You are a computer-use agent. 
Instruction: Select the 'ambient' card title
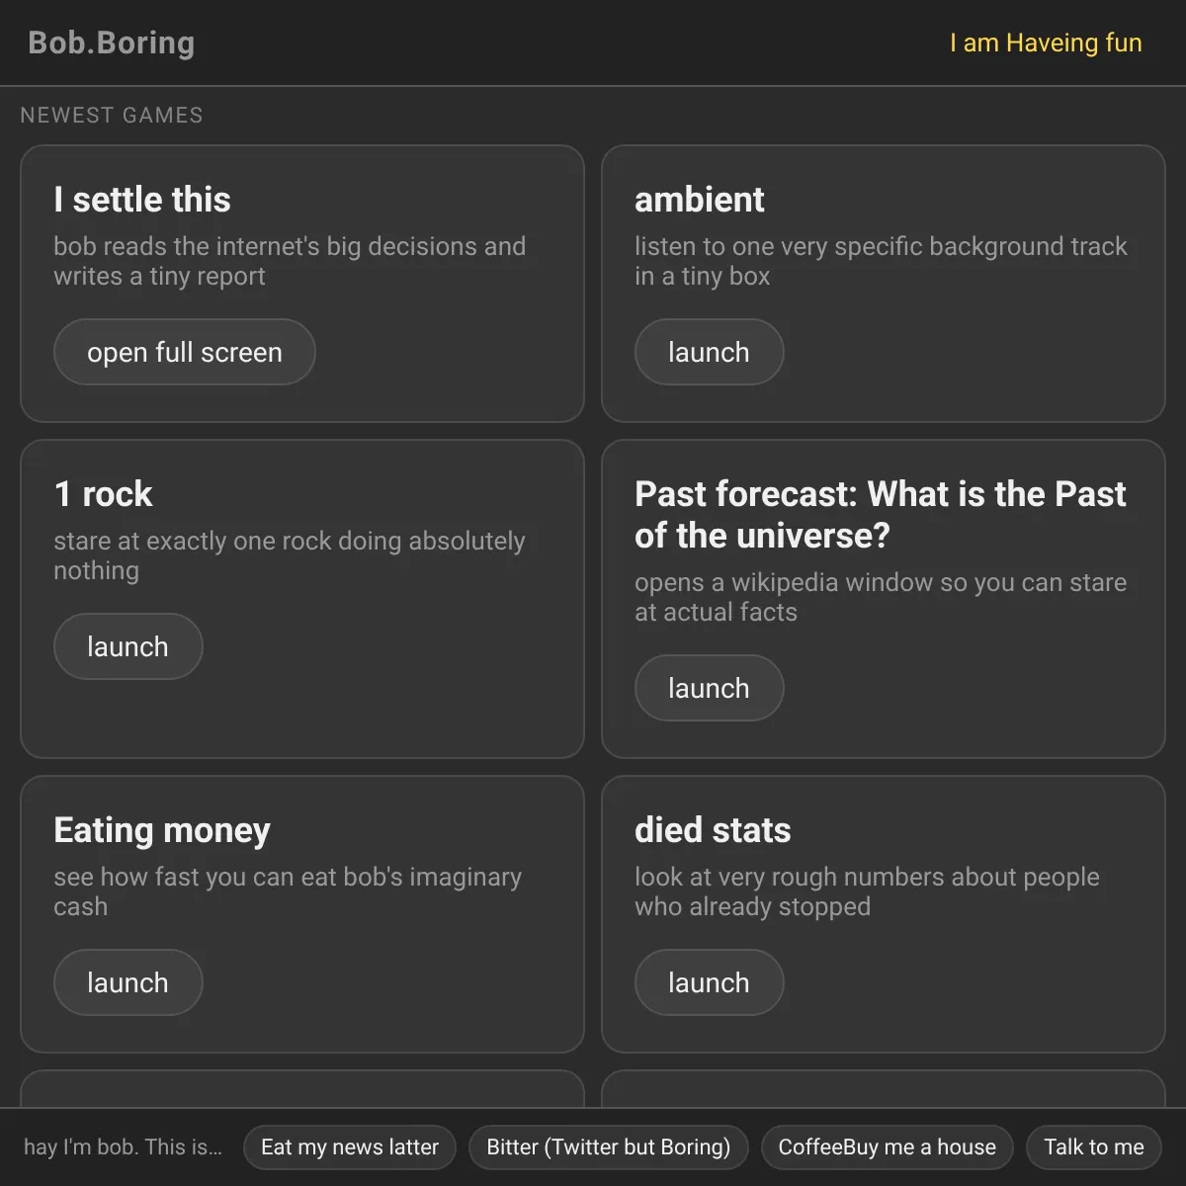(x=700, y=200)
